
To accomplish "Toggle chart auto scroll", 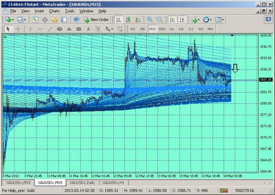I will pos(172,19).
